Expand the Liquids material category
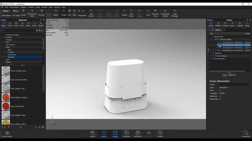252x141 pixels. pos(4,62)
